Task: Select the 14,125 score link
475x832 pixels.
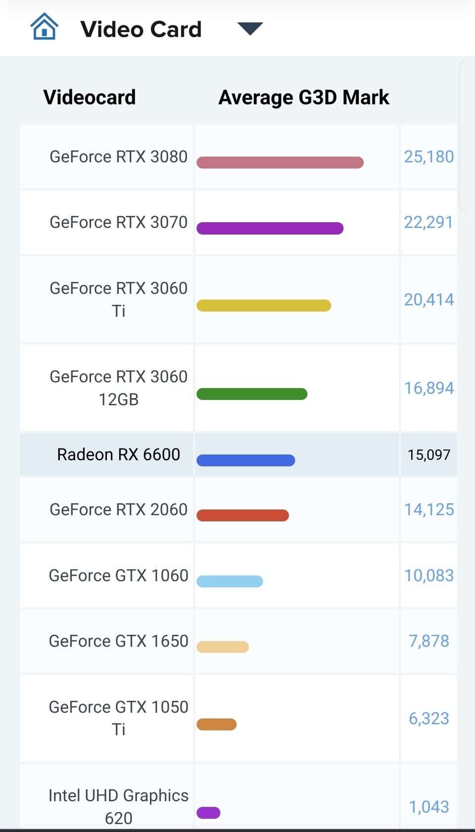Action: 429,510
